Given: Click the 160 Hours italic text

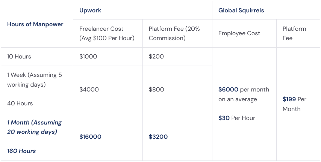Looking at the screenshot, I should [21, 151].
